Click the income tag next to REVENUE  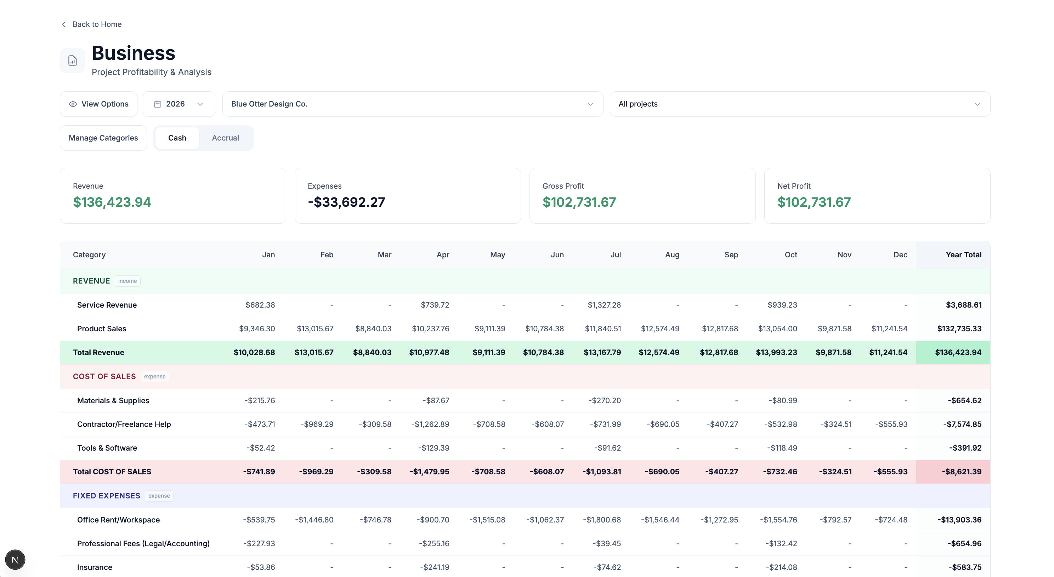[127, 281]
